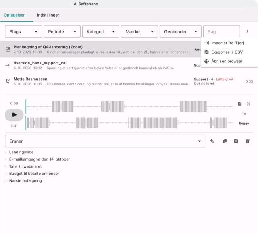Open the Mærke filter dropdown

(139, 31)
